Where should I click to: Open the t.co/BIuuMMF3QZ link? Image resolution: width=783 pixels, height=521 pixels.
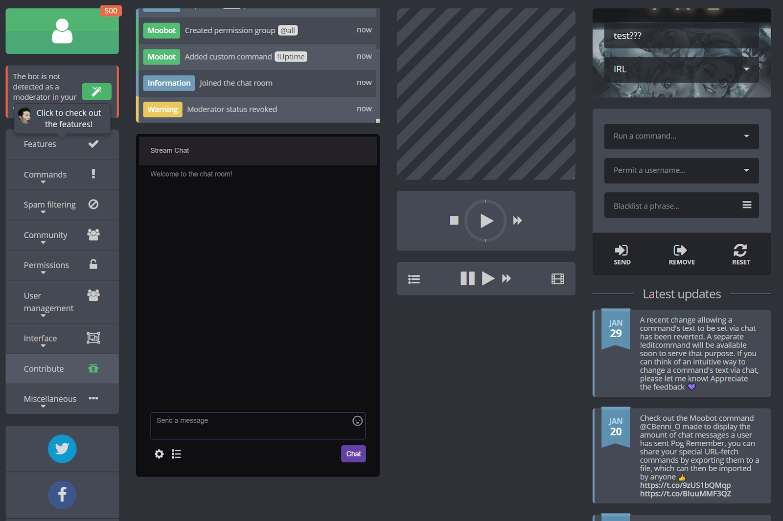pyautogui.click(x=686, y=494)
